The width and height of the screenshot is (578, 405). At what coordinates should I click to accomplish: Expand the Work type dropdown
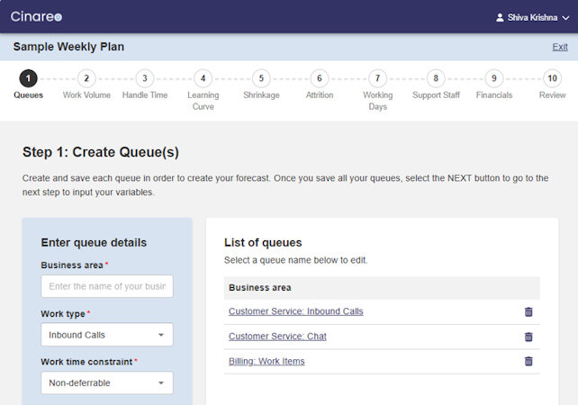[x=107, y=335]
